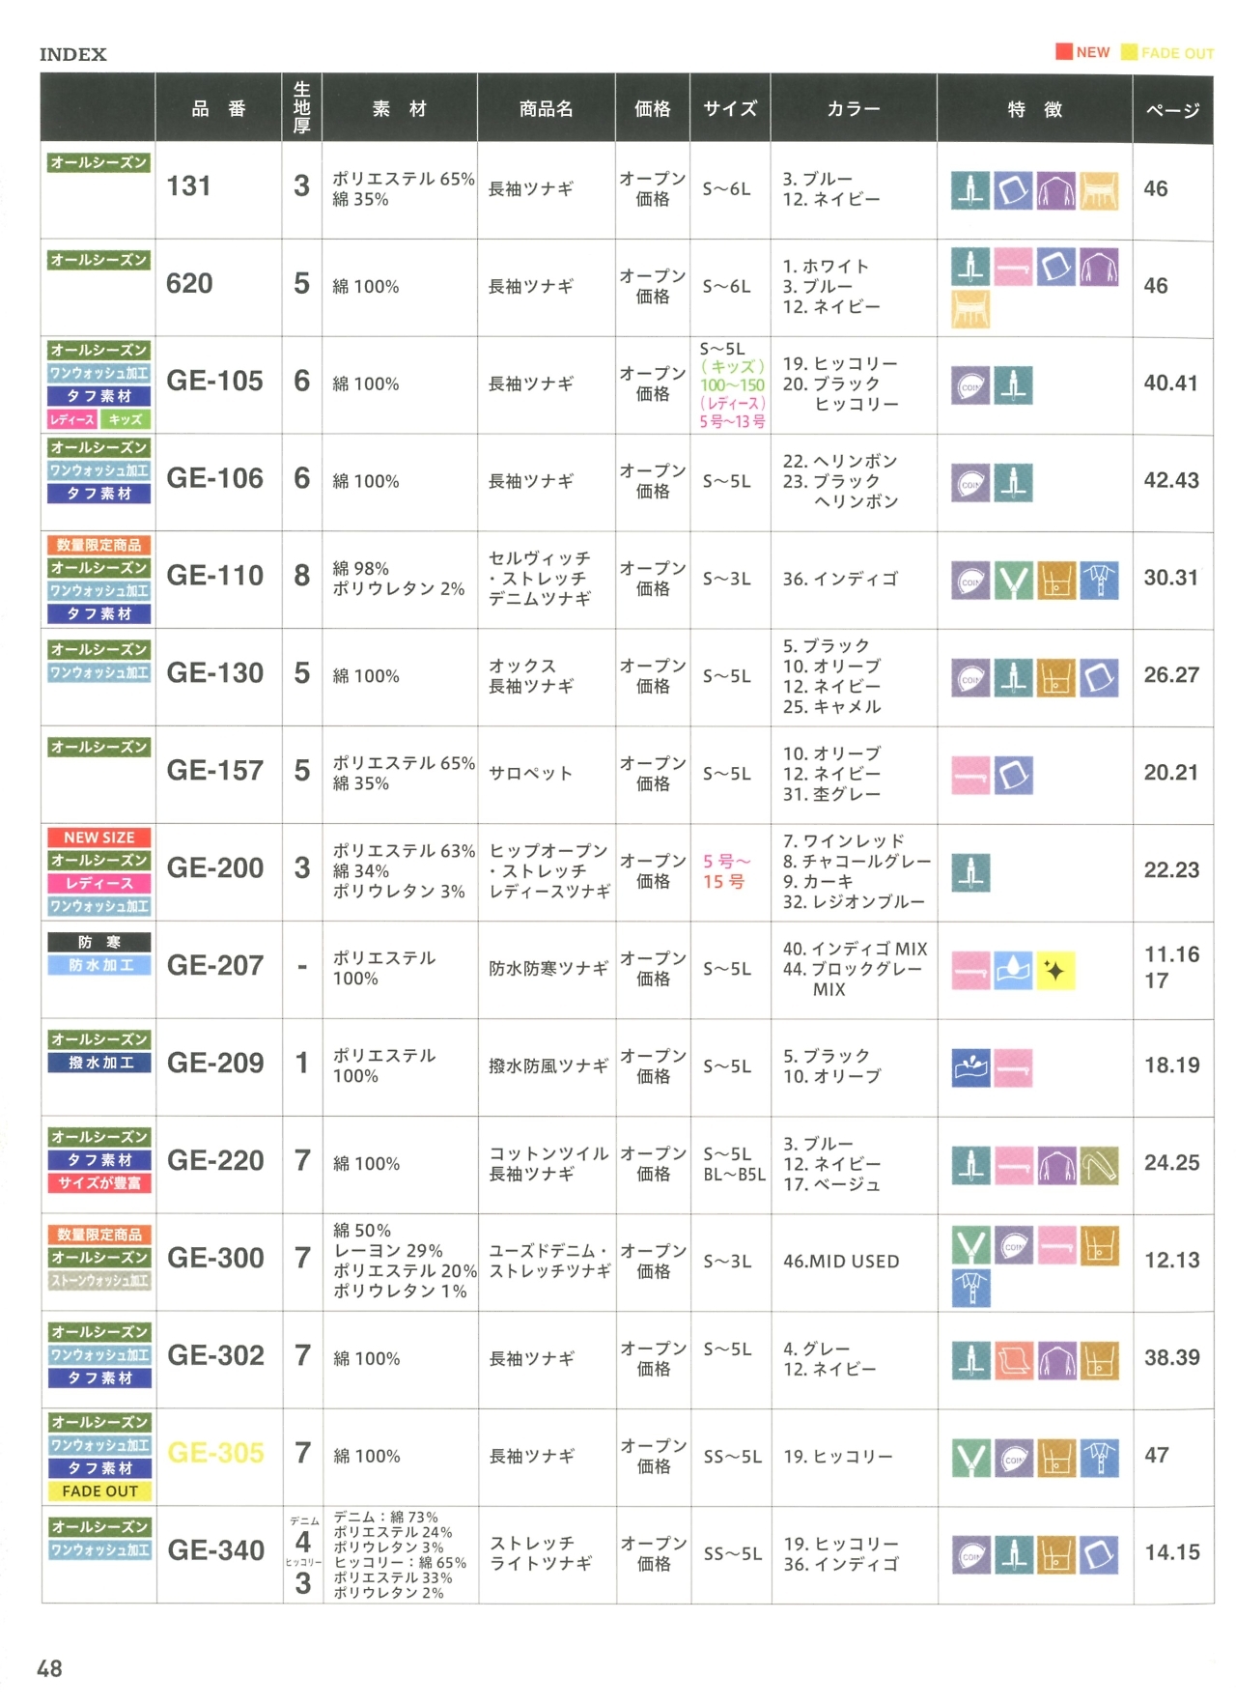This screenshot has width=1236, height=1704.
Task: Select the salmon fabric icon in GE-302 row
Action: [1013, 1360]
